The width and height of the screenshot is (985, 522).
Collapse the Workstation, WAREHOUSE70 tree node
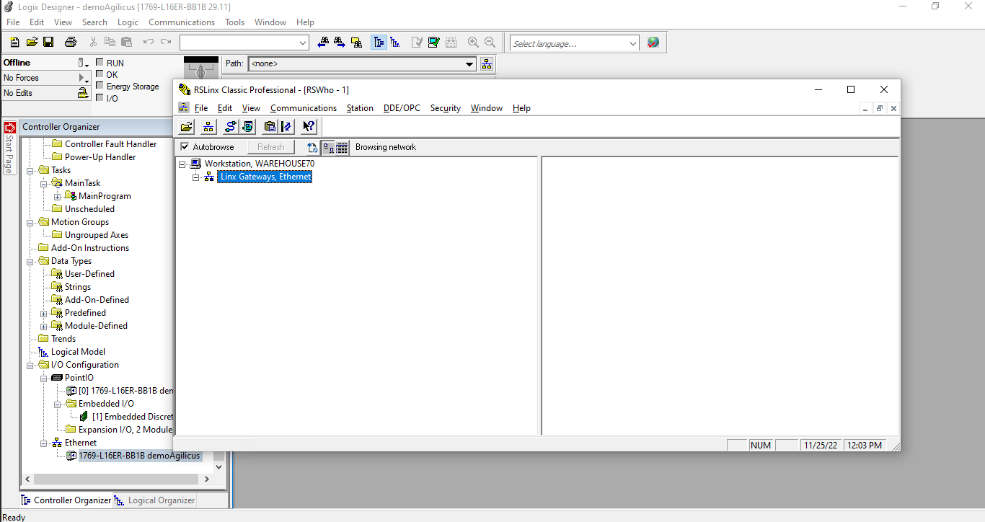[x=183, y=164]
